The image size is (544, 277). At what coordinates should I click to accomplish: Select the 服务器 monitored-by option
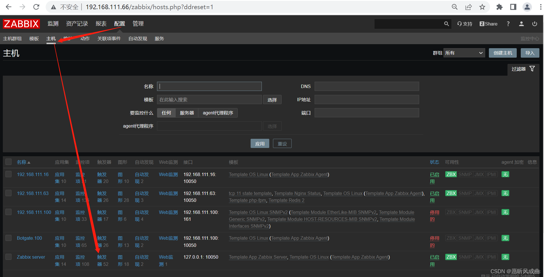187,113
